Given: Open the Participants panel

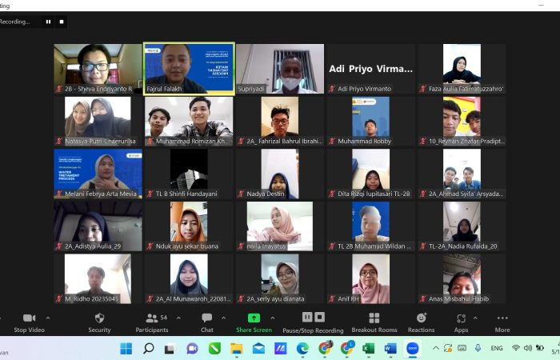Looking at the screenshot, I should pos(150,318).
